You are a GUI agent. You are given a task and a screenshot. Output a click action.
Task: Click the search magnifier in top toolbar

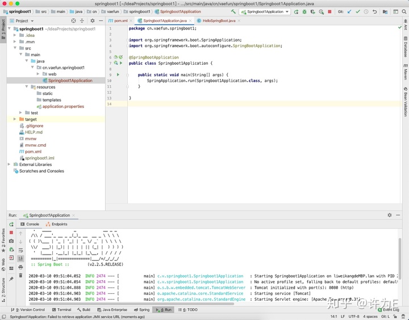[x=404, y=12]
